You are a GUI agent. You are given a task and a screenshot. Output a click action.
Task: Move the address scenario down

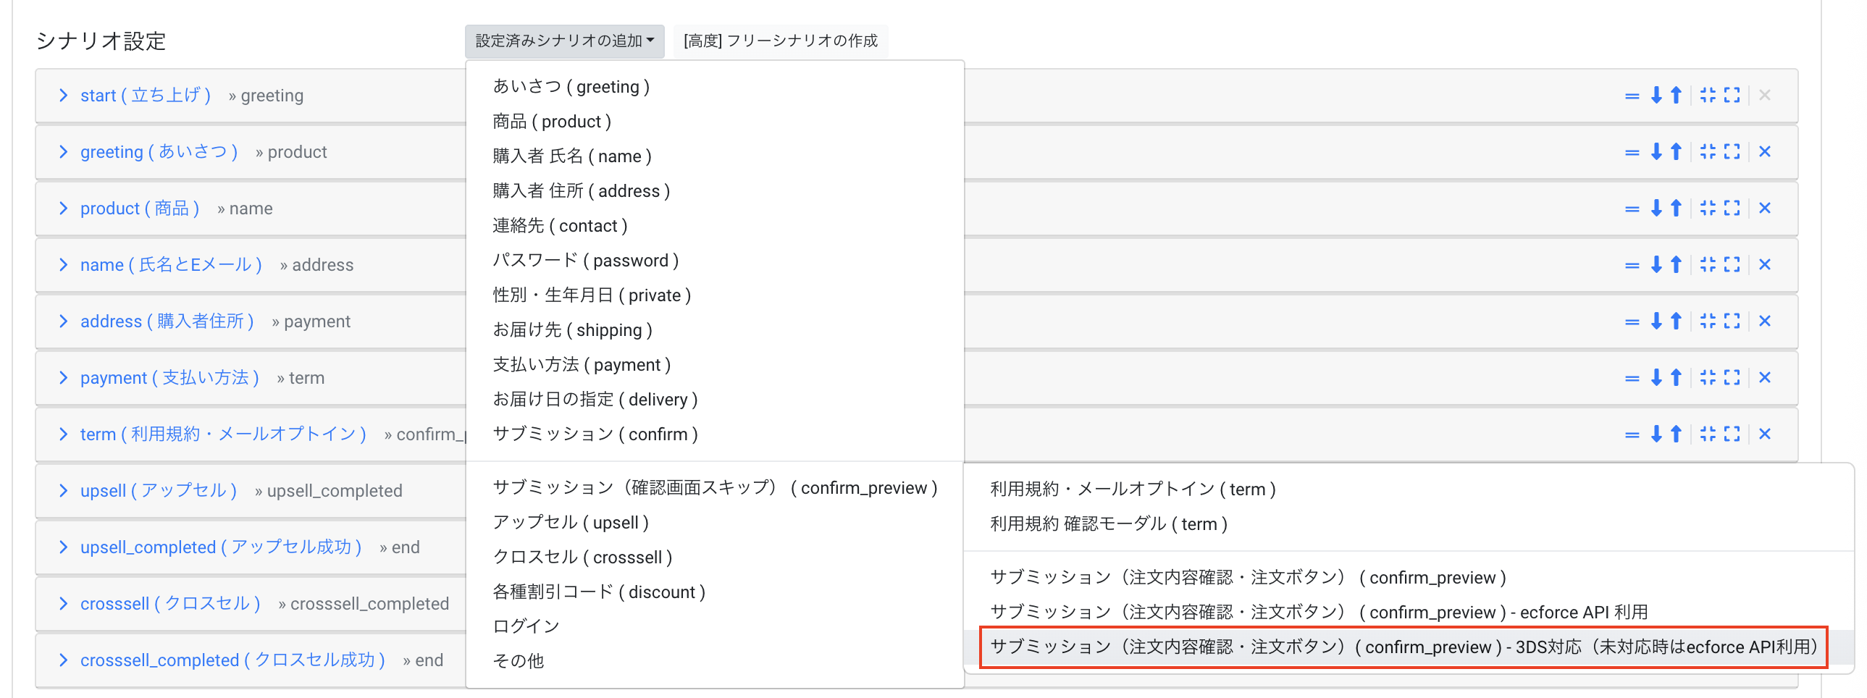pyautogui.click(x=1656, y=321)
